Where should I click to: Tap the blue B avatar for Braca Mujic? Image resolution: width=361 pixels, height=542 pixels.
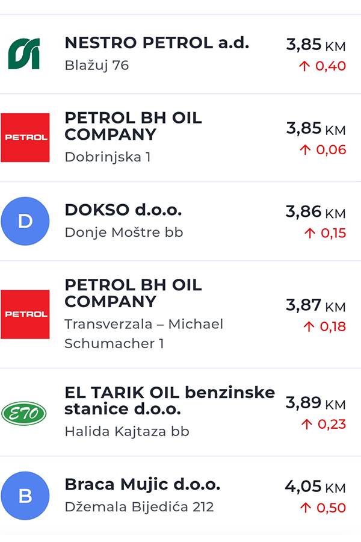tap(25, 496)
